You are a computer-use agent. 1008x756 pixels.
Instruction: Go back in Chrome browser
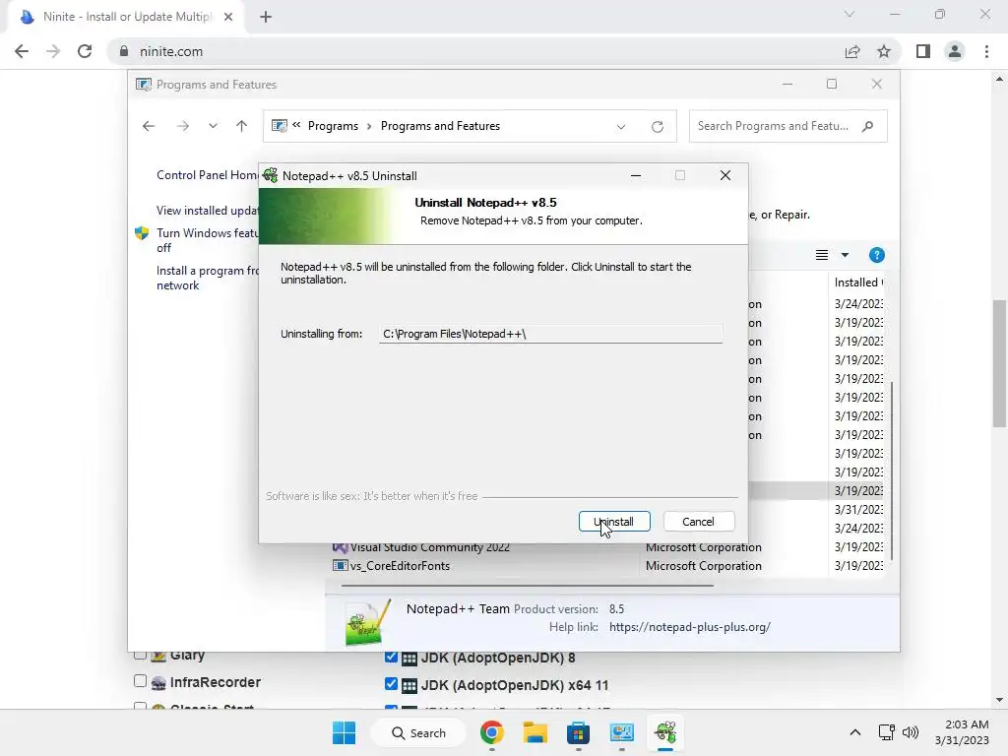(22, 51)
